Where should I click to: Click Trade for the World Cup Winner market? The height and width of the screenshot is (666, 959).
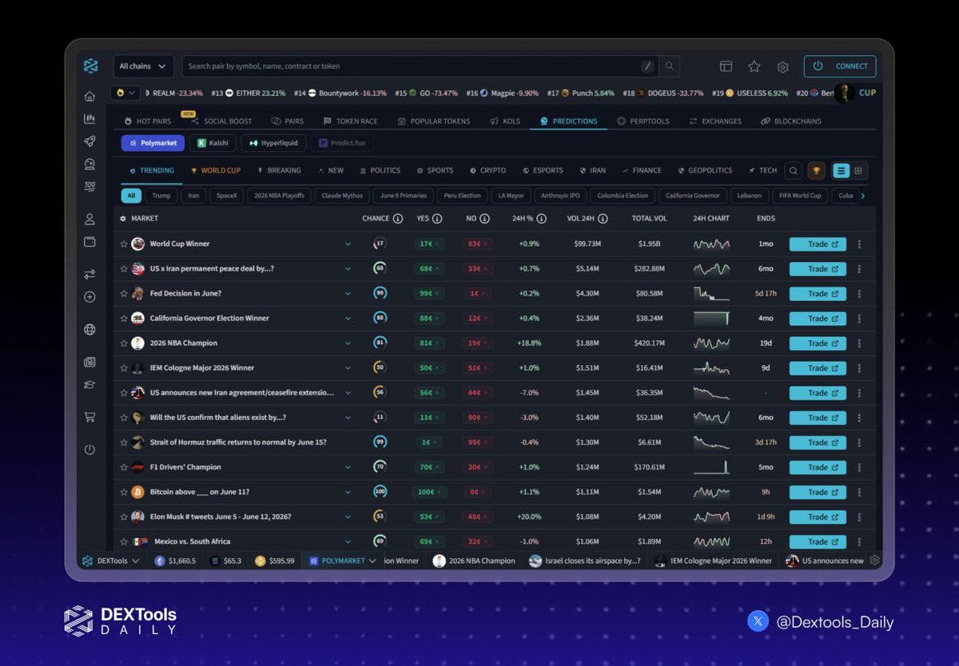pos(818,244)
